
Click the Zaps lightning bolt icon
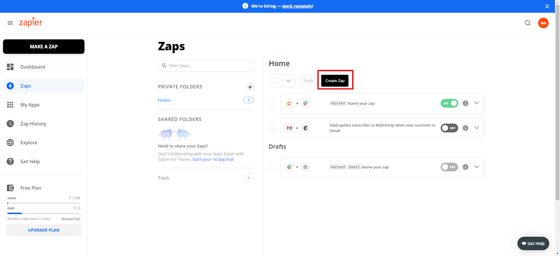[x=10, y=86]
